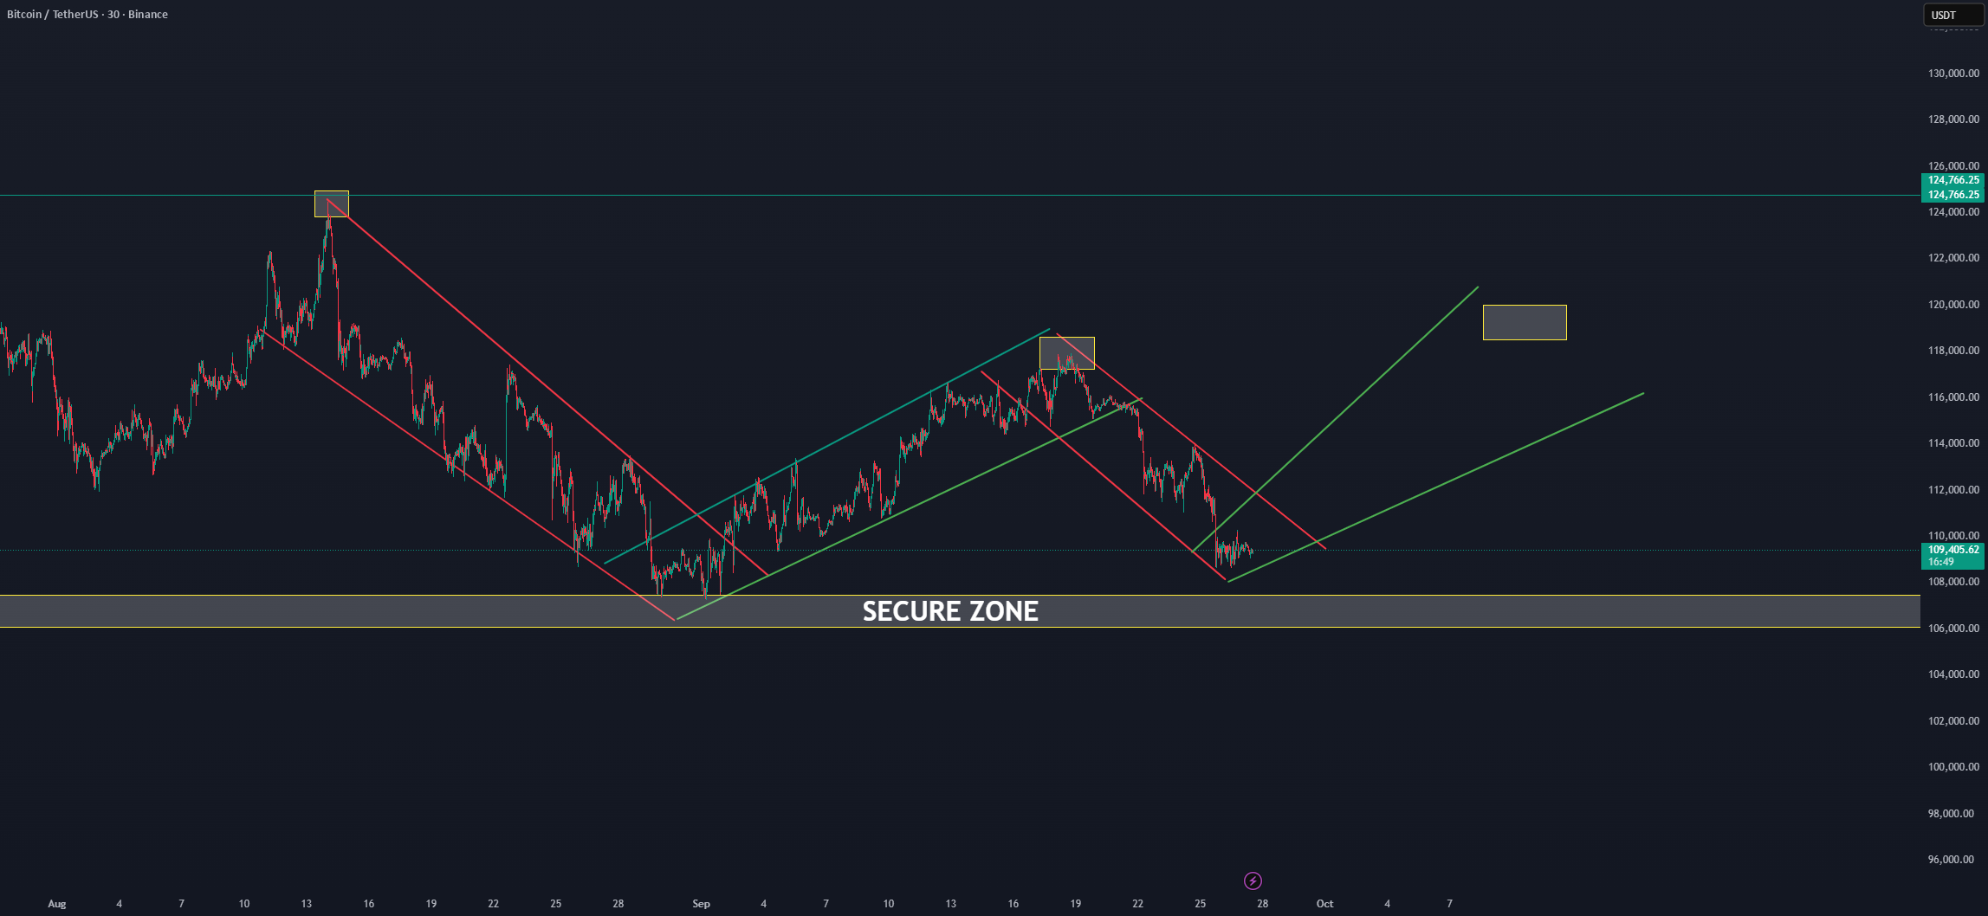The image size is (1988, 916).
Task: Select the steep green projection trendline
Action: [1335, 419]
